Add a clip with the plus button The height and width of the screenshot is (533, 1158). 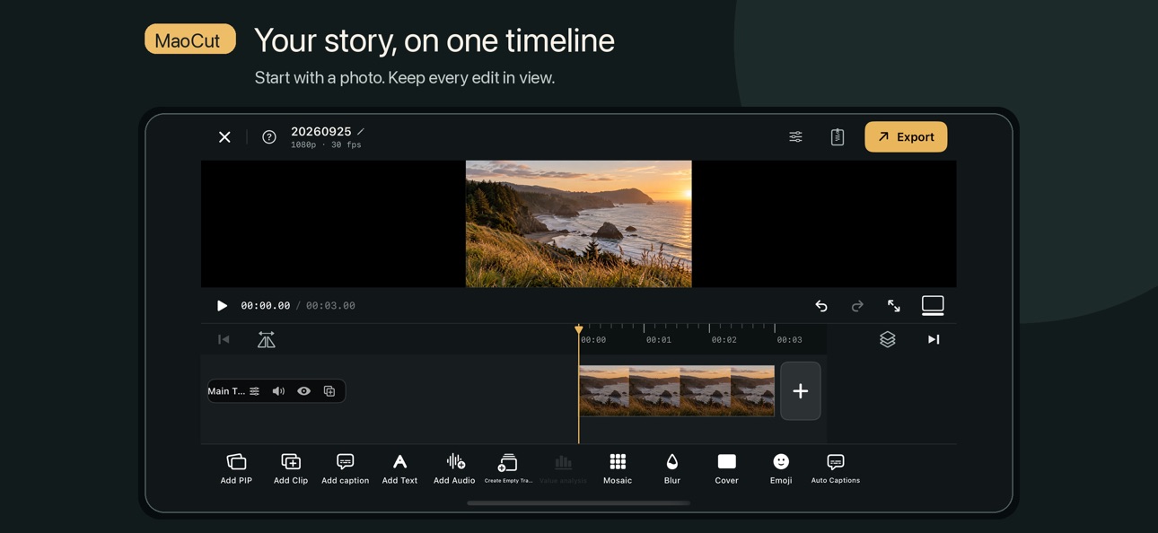pos(801,391)
